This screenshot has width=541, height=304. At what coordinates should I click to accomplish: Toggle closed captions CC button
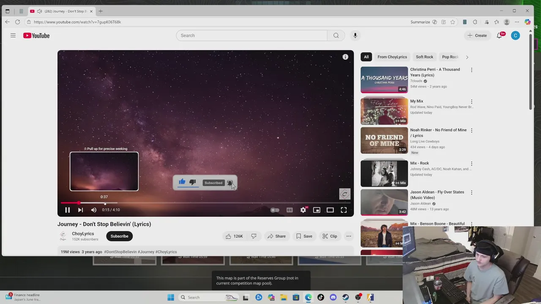click(290, 210)
